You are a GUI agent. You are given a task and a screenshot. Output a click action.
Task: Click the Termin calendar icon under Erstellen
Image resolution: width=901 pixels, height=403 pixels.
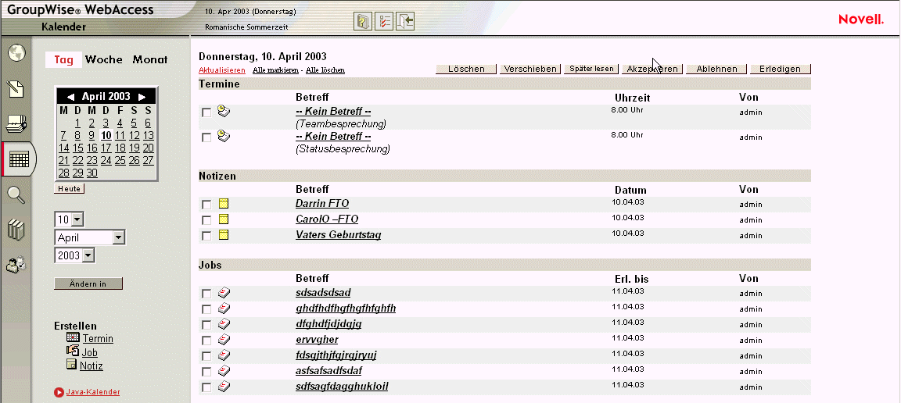coord(73,337)
